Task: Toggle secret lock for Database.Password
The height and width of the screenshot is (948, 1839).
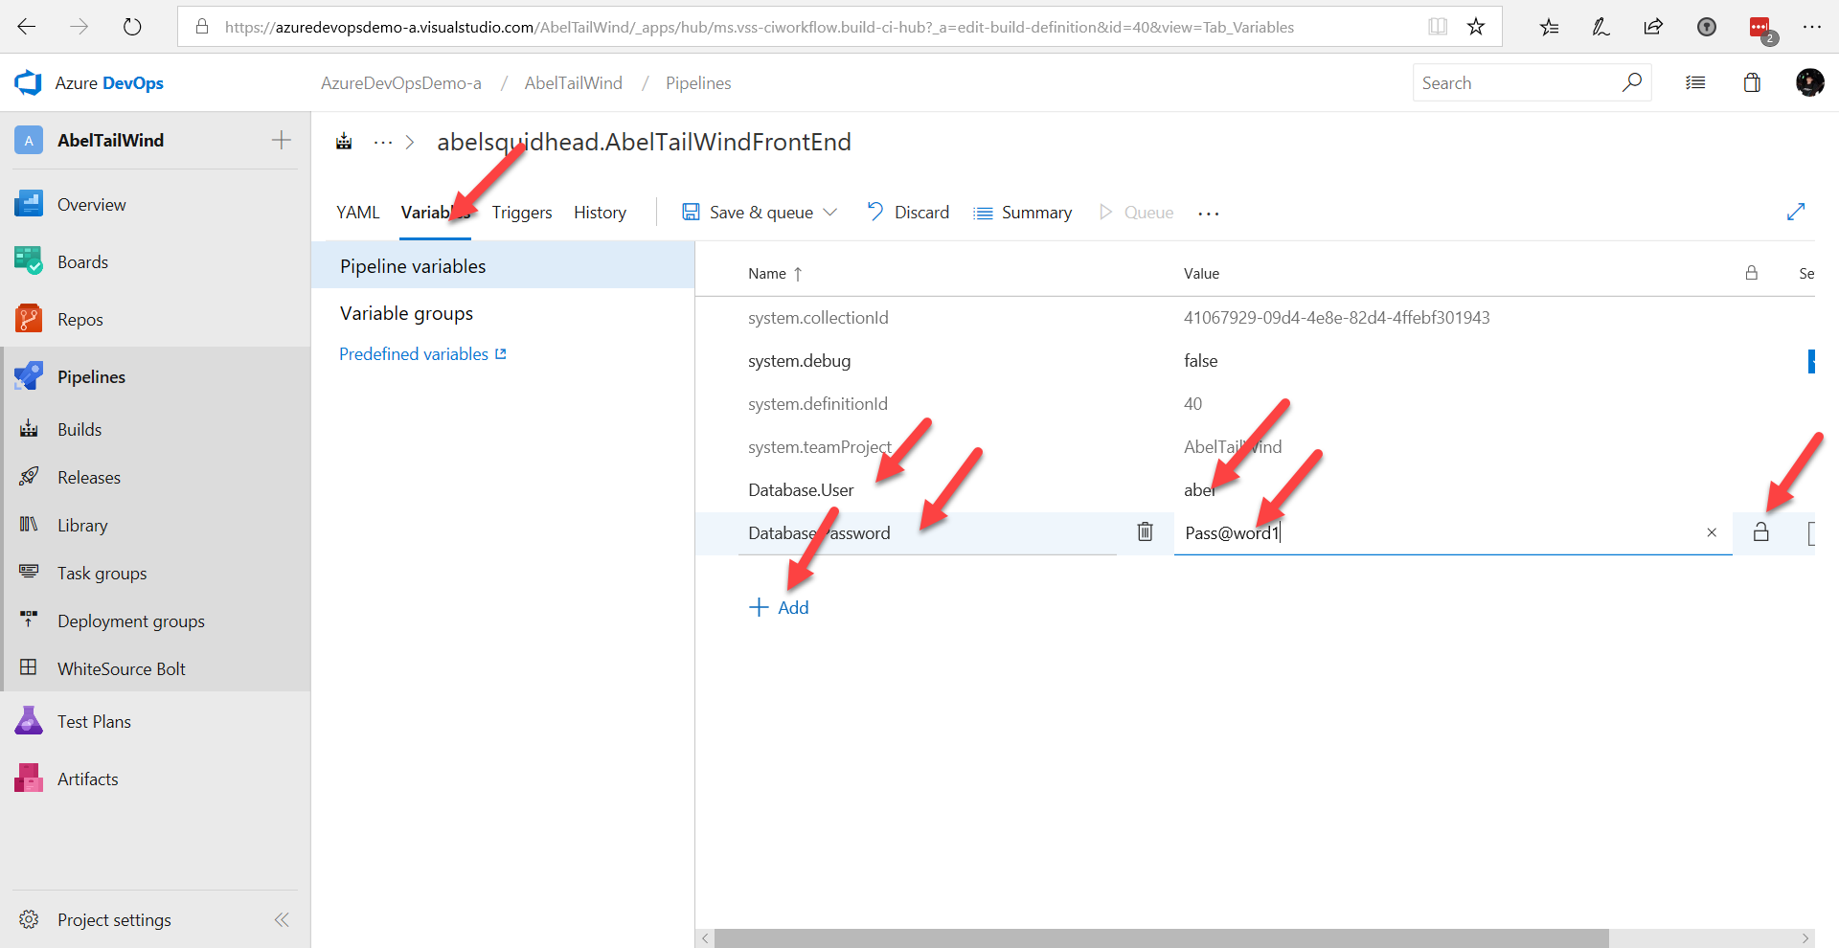Action: tap(1760, 531)
